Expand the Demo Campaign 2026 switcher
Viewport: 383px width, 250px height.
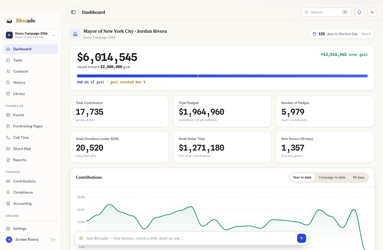(31, 35)
